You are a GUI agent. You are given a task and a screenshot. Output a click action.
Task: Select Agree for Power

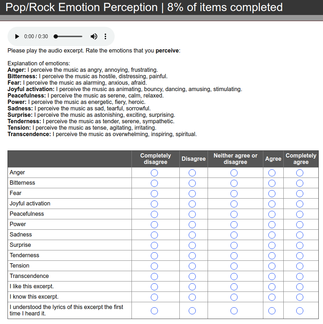click(x=272, y=225)
